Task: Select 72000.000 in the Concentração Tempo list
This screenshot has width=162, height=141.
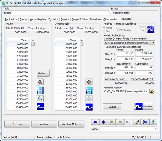Action: point(67,72)
